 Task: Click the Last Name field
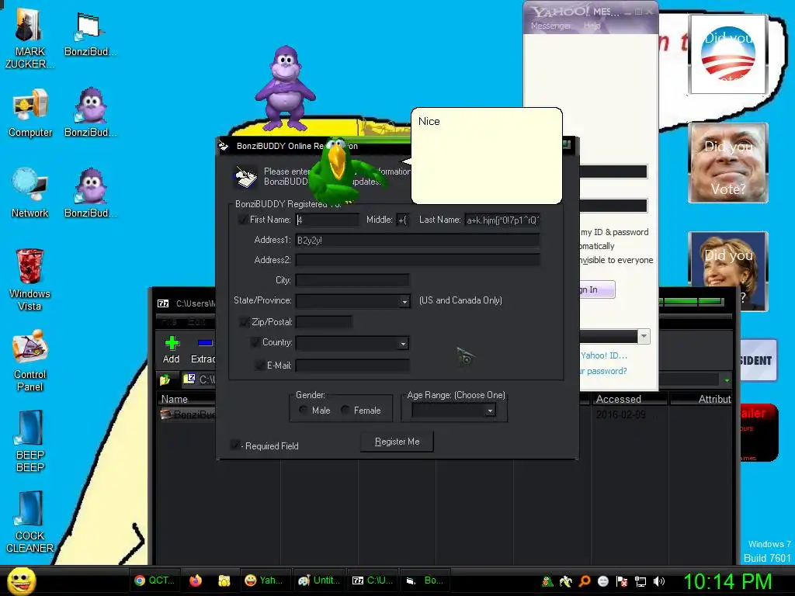(502, 220)
